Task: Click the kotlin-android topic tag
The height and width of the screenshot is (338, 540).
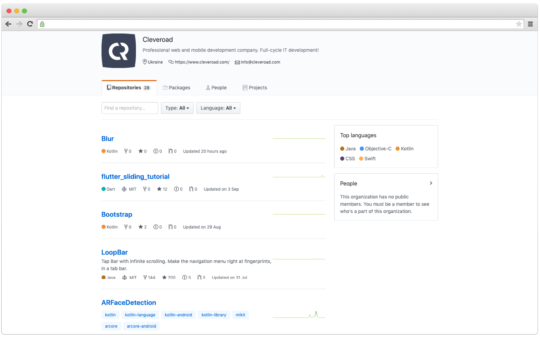Action: pyautogui.click(x=178, y=315)
